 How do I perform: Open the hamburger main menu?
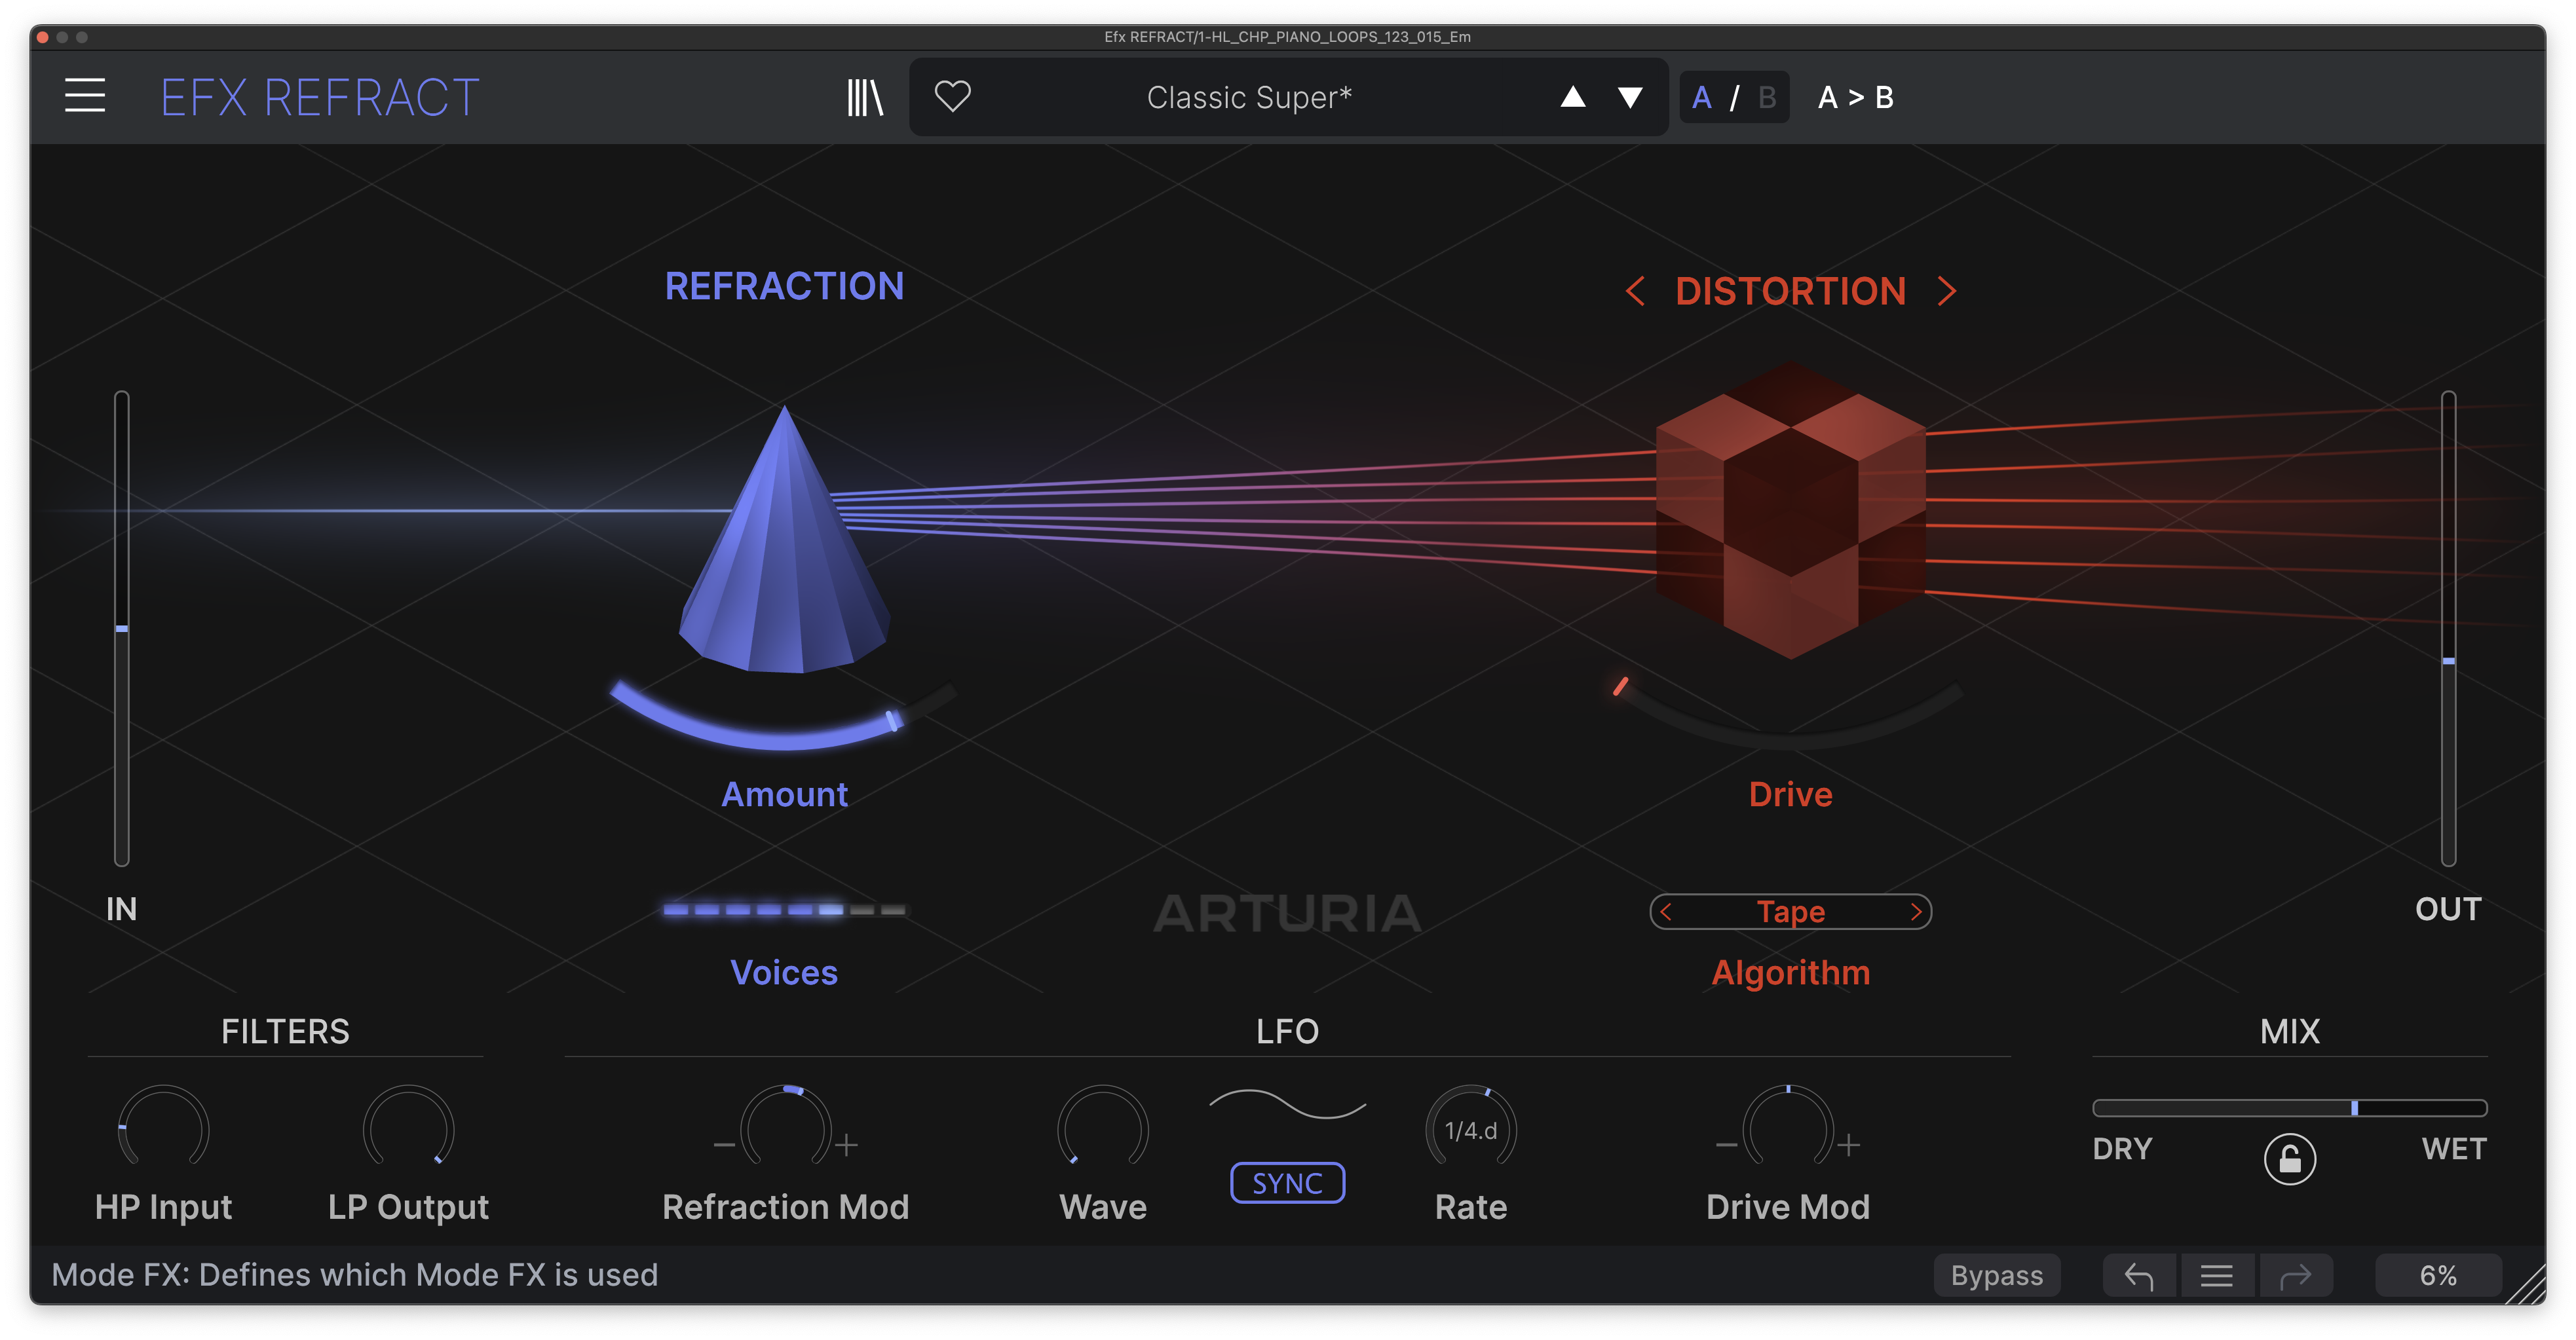[x=85, y=96]
